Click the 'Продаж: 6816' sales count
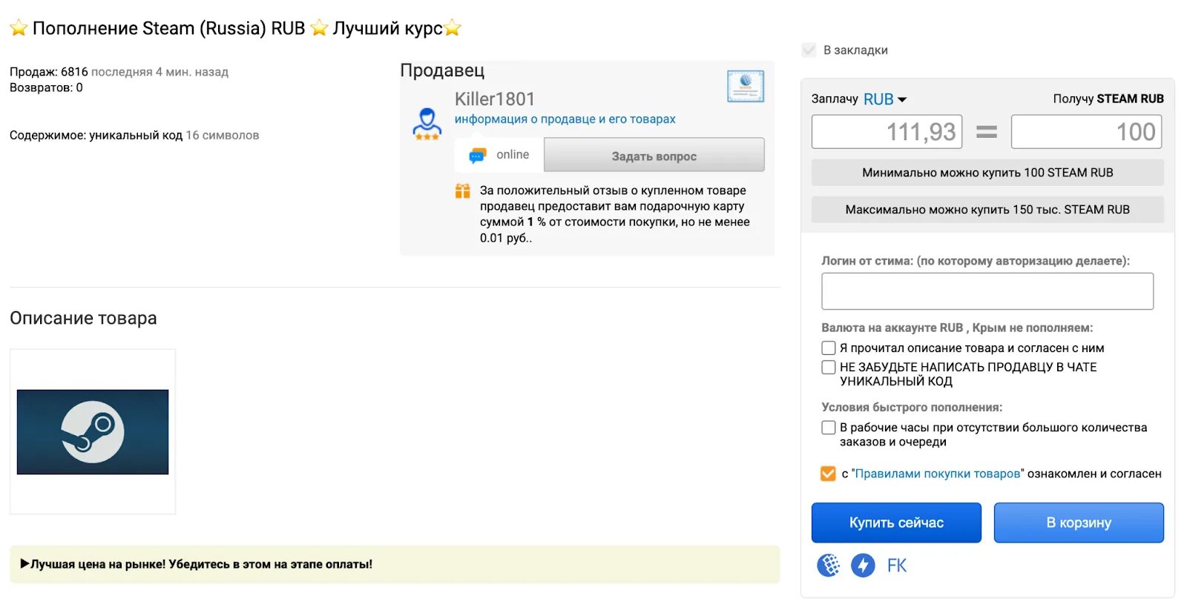This screenshot has width=1187, height=610. point(49,72)
